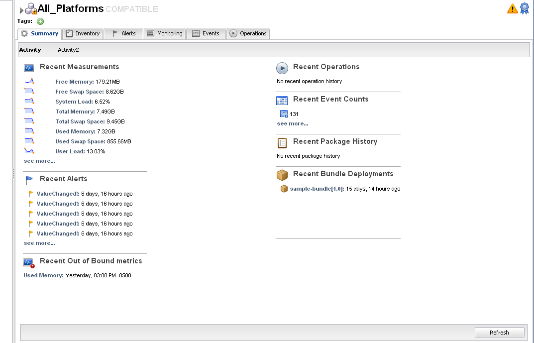Click the orange warning triangle icon
This screenshot has width=534, height=343.
point(512,8)
